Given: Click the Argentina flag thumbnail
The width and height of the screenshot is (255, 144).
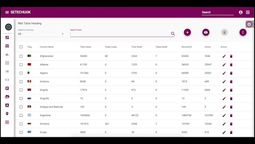Looking at the screenshot, I should [x=29, y=115].
